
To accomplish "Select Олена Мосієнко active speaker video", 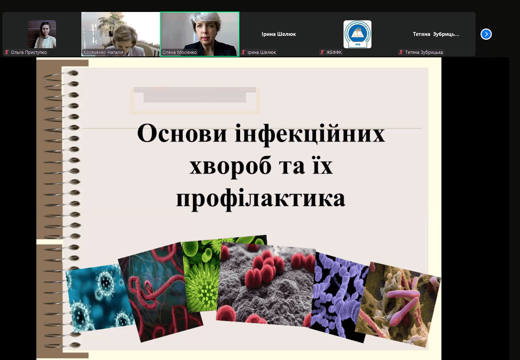I will [200, 34].
